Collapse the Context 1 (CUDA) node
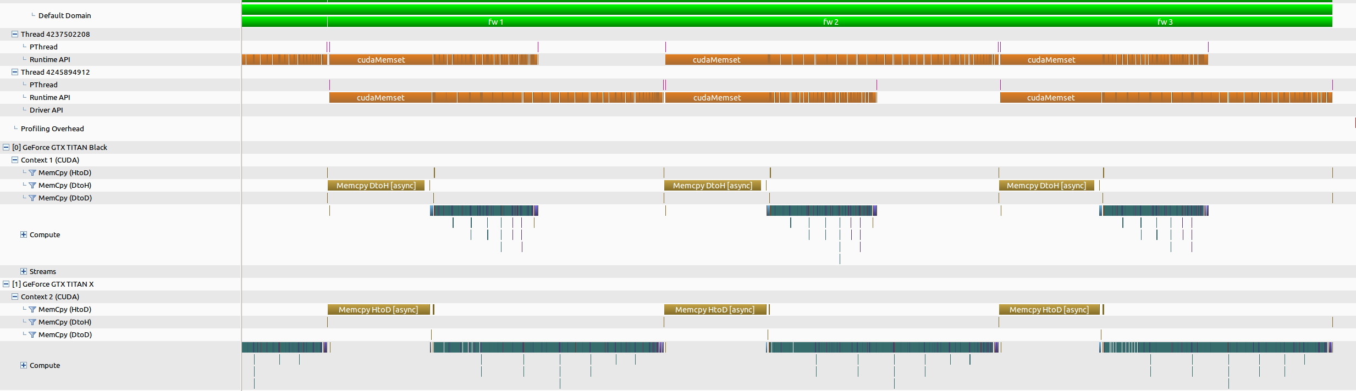1356x391 pixels. [15, 160]
